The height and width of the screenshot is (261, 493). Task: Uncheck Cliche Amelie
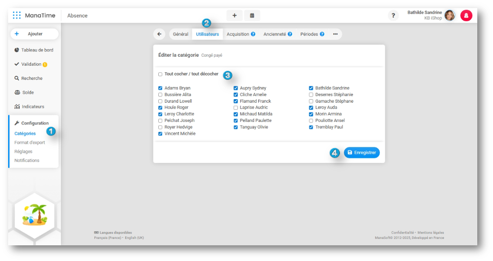coord(236,95)
